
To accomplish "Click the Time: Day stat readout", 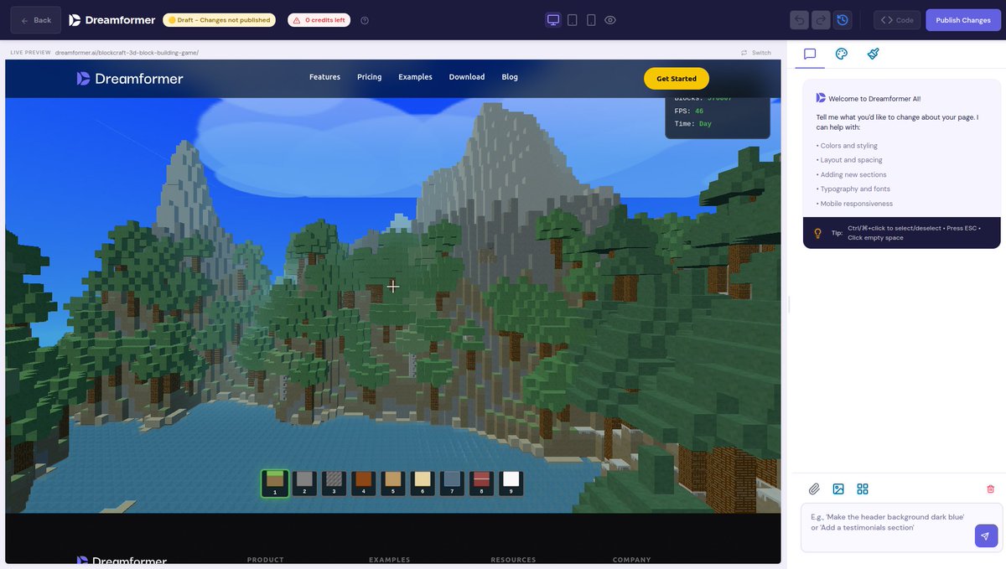I will [693, 123].
